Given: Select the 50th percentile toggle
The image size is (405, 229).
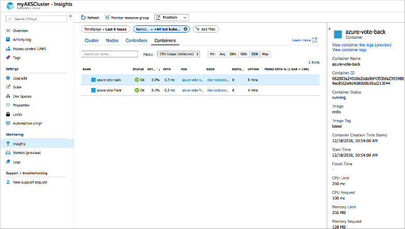Looking at the screenshot, I should 233,54.
